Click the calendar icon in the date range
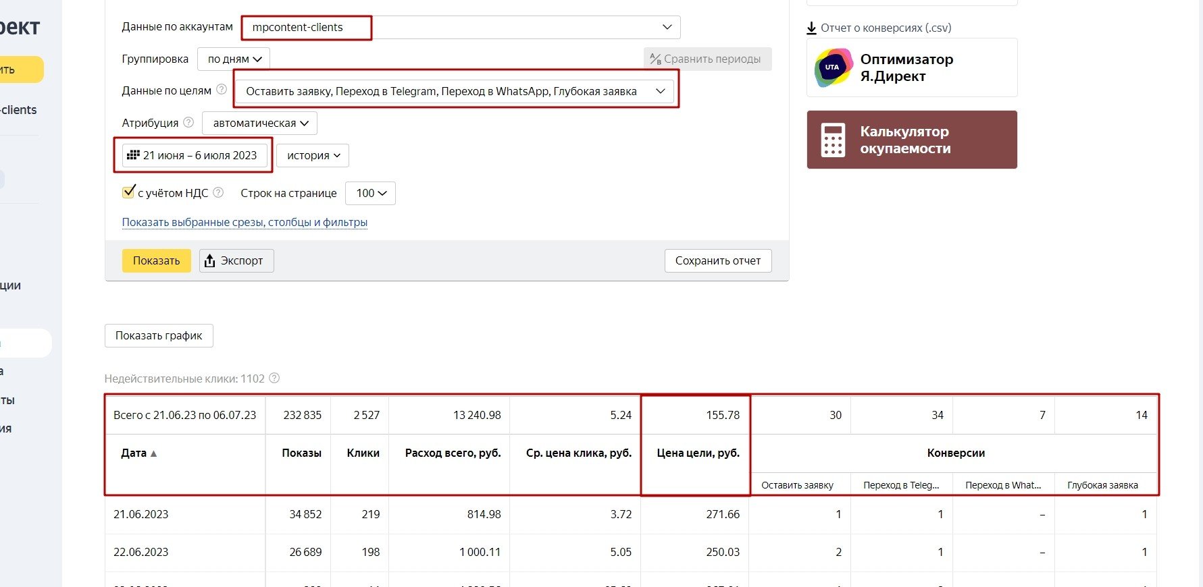1203x587 pixels. [x=133, y=155]
